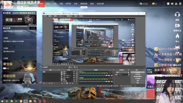Open the daily tasks ellipsis menu
This screenshot has width=183, height=103.
pyautogui.click(x=33, y=28)
